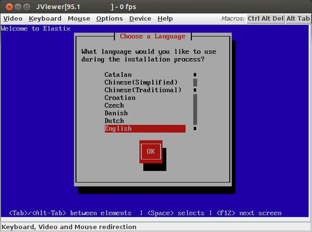
Task: Select the highlighted English entry
Action: pyautogui.click(x=145, y=129)
